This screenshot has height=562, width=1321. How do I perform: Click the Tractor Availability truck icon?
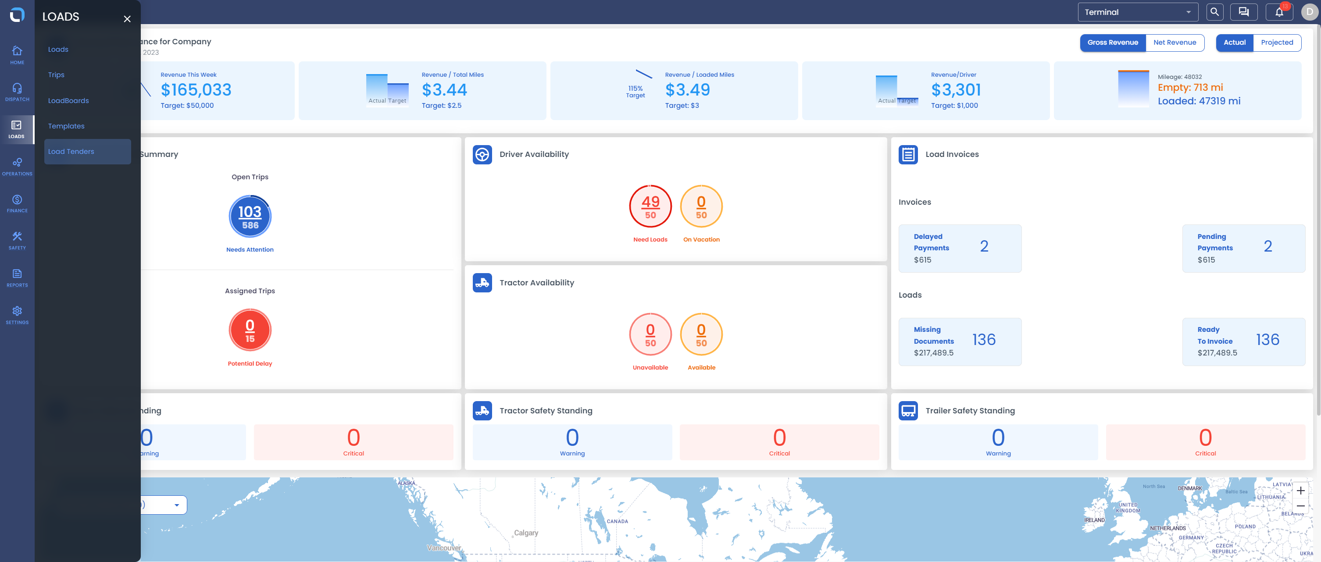pyautogui.click(x=482, y=283)
